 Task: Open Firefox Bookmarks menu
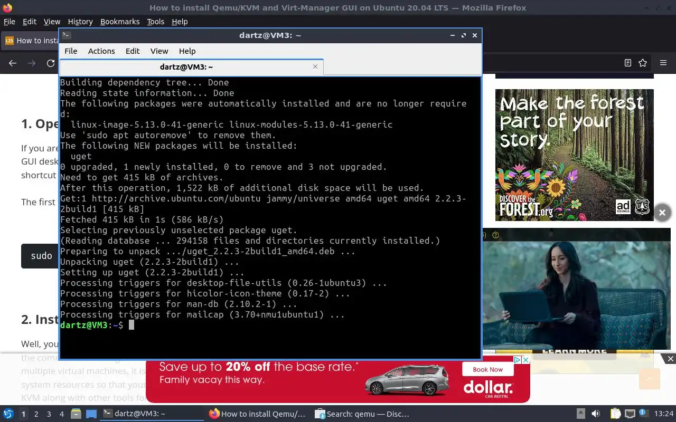(x=120, y=22)
